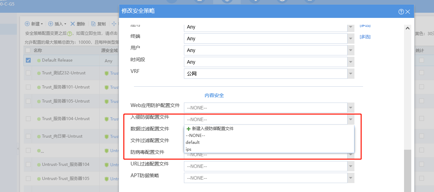The width and height of the screenshot is (434, 192).
Task: Click the 多选 link beside 终端
Action: [365, 37]
